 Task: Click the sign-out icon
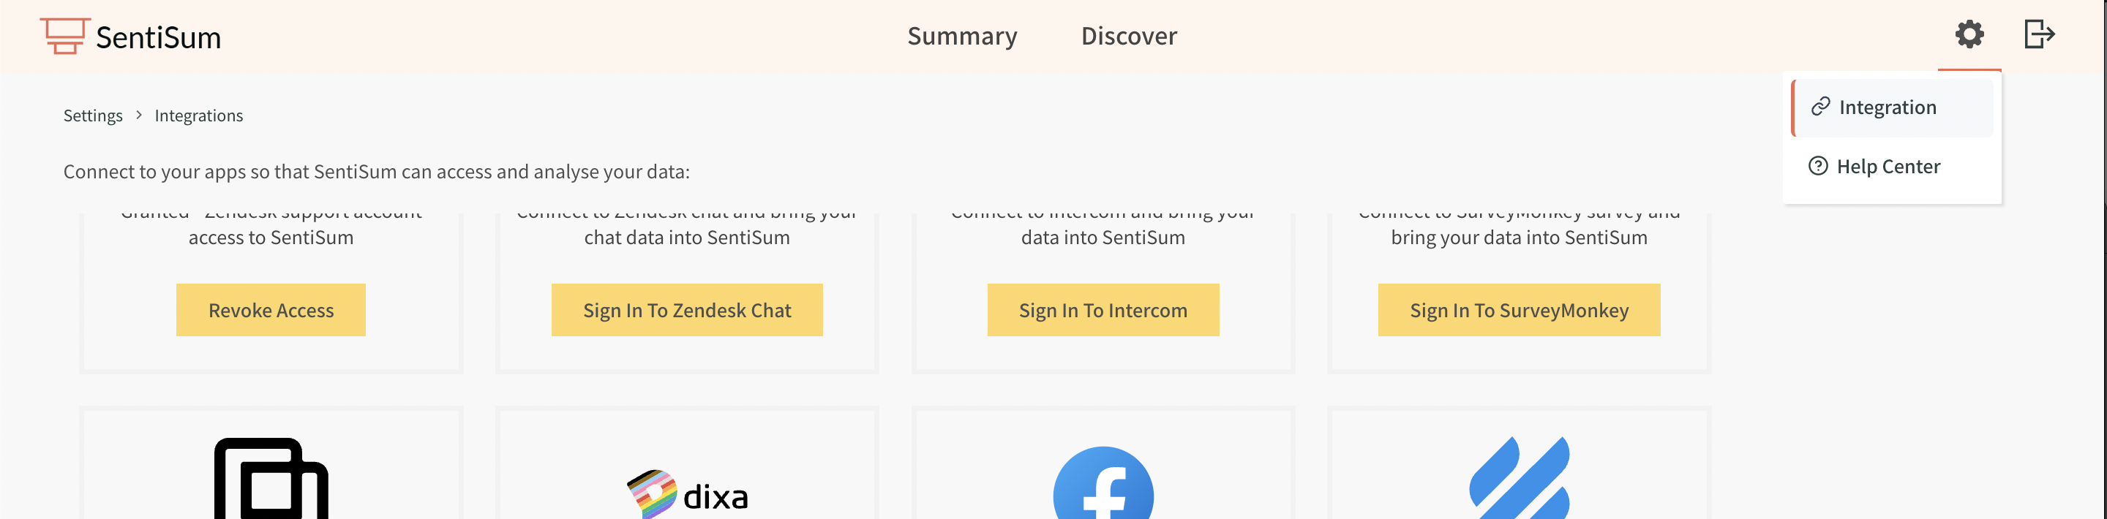2040,34
